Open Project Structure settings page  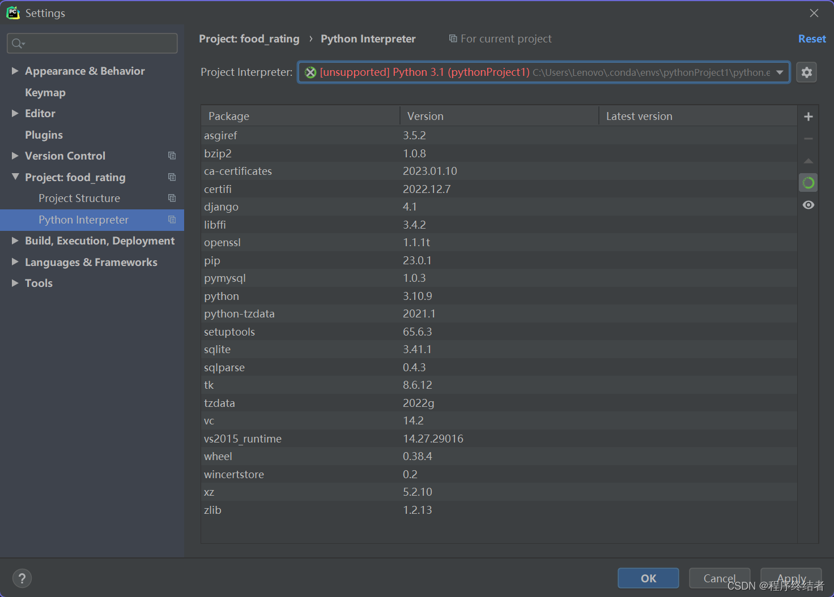tap(79, 198)
